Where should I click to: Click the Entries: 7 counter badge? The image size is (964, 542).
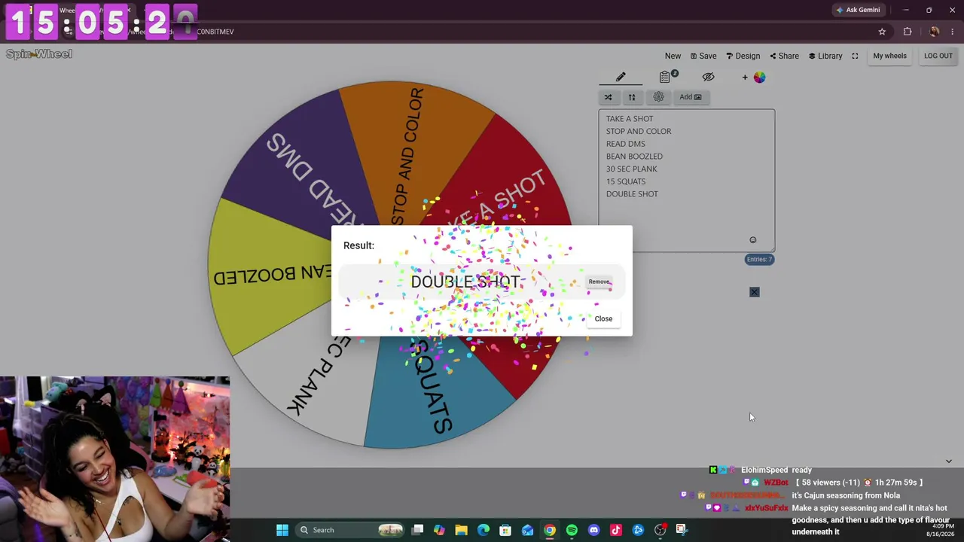[759, 260]
